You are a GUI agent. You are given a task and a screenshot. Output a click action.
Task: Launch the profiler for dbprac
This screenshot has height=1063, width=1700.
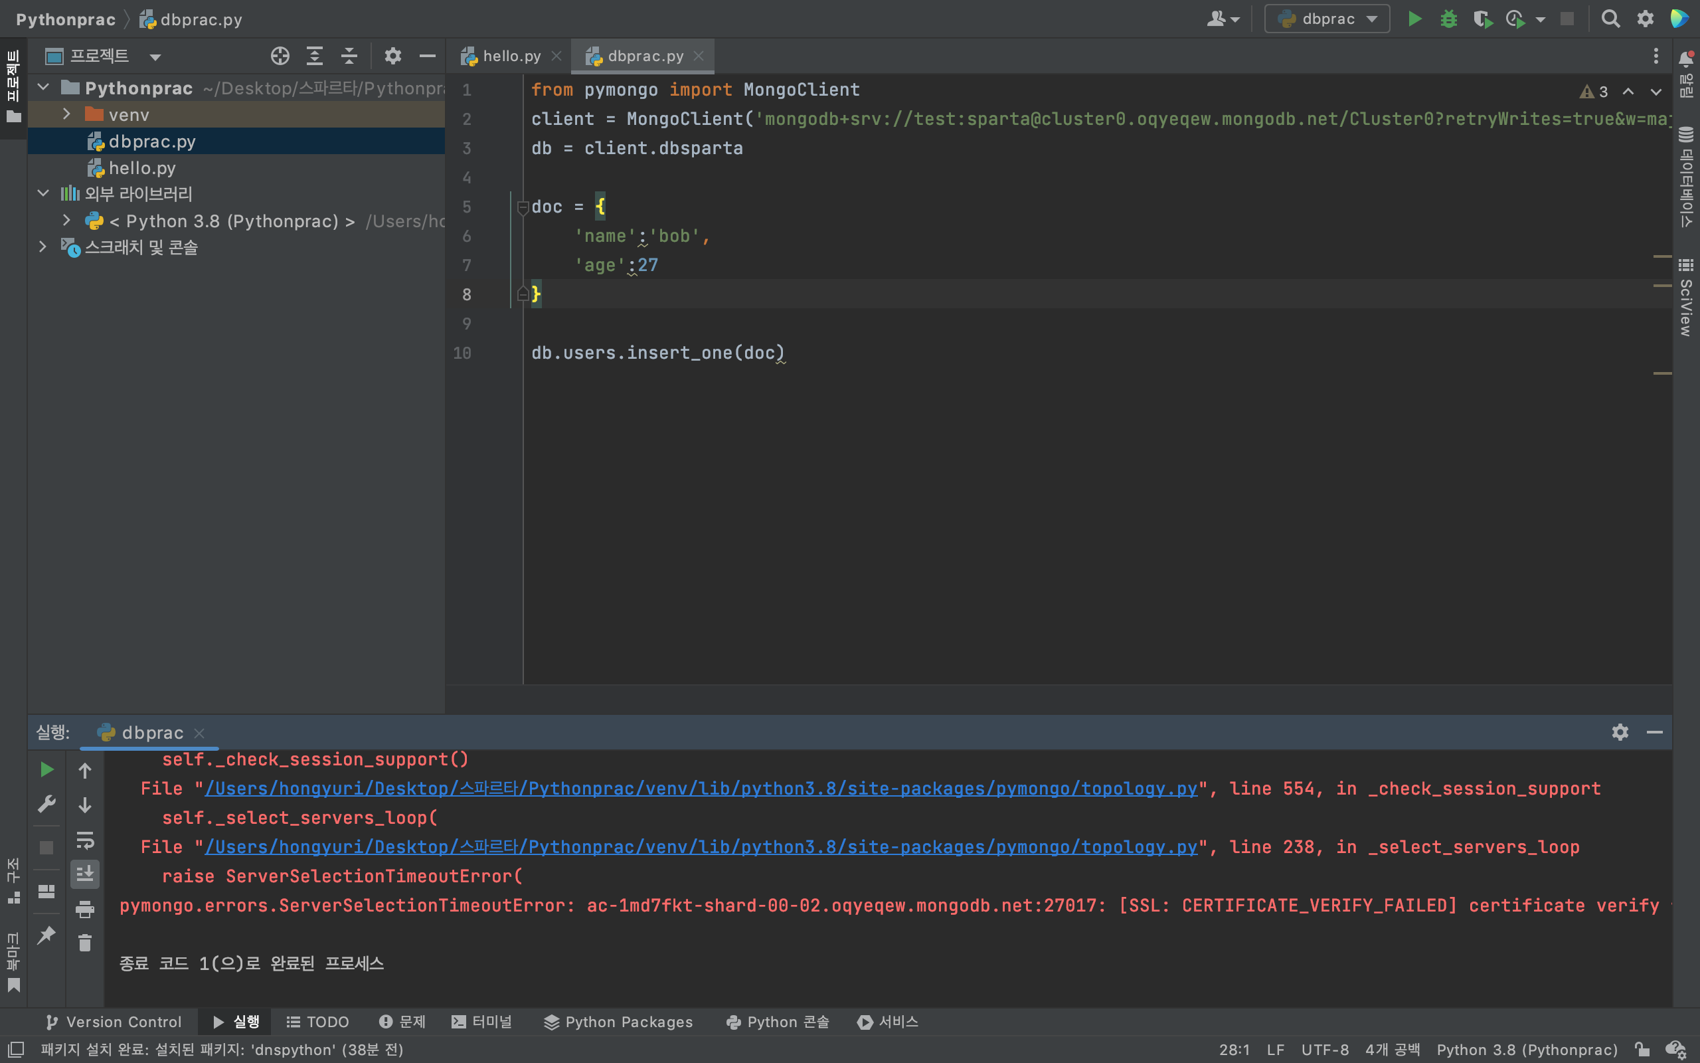coord(1516,19)
